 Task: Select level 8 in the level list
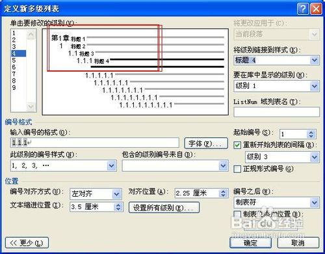(14, 81)
